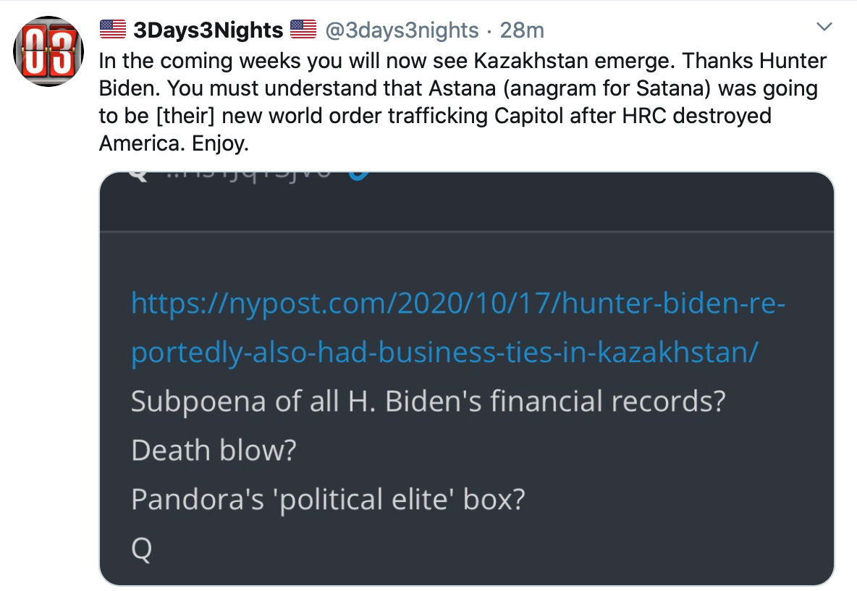Click the Pandora's 'political elite' box line

tap(327, 500)
